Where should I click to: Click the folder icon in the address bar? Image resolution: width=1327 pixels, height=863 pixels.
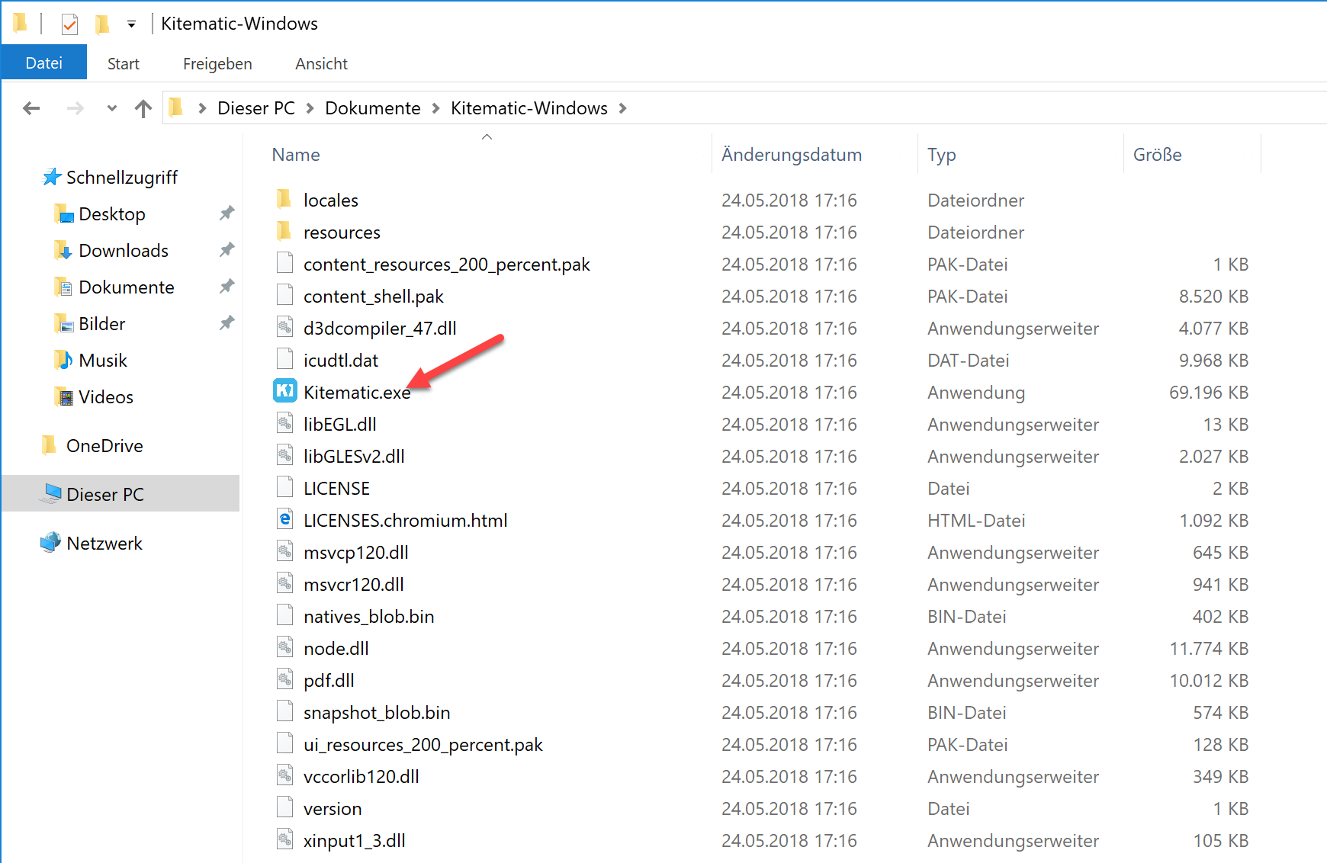176,107
